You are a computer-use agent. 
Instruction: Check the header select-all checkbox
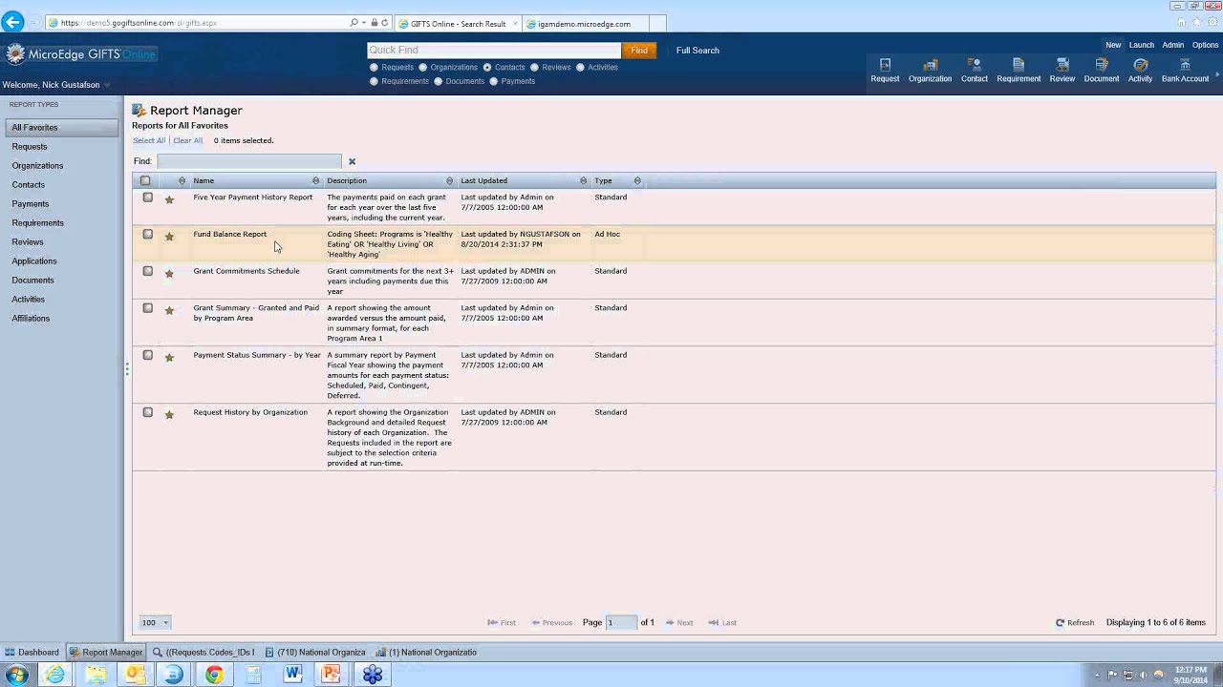(x=145, y=180)
